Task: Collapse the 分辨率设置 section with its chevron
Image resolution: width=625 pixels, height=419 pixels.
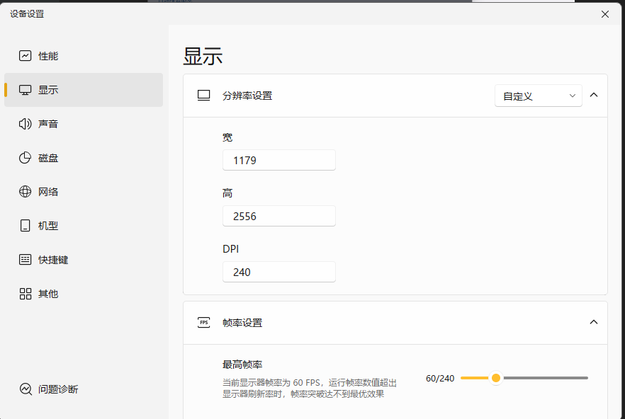Action: pos(594,95)
